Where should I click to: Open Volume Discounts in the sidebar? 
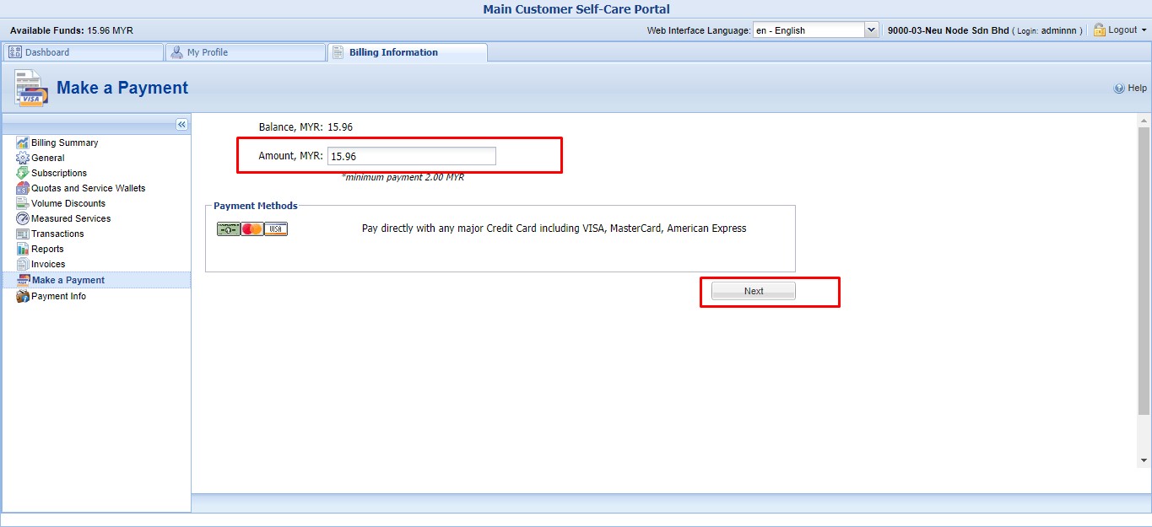(68, 203)
